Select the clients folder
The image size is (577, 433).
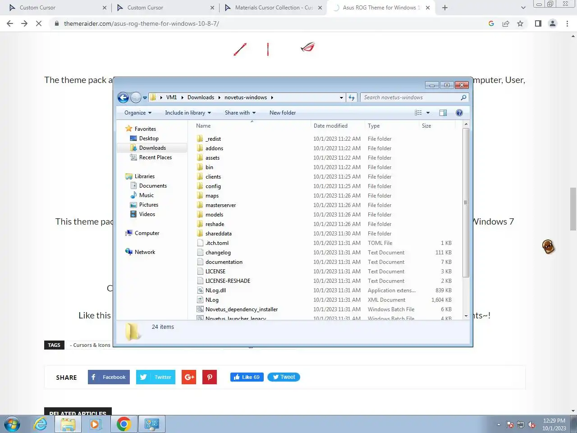[213, 177]
